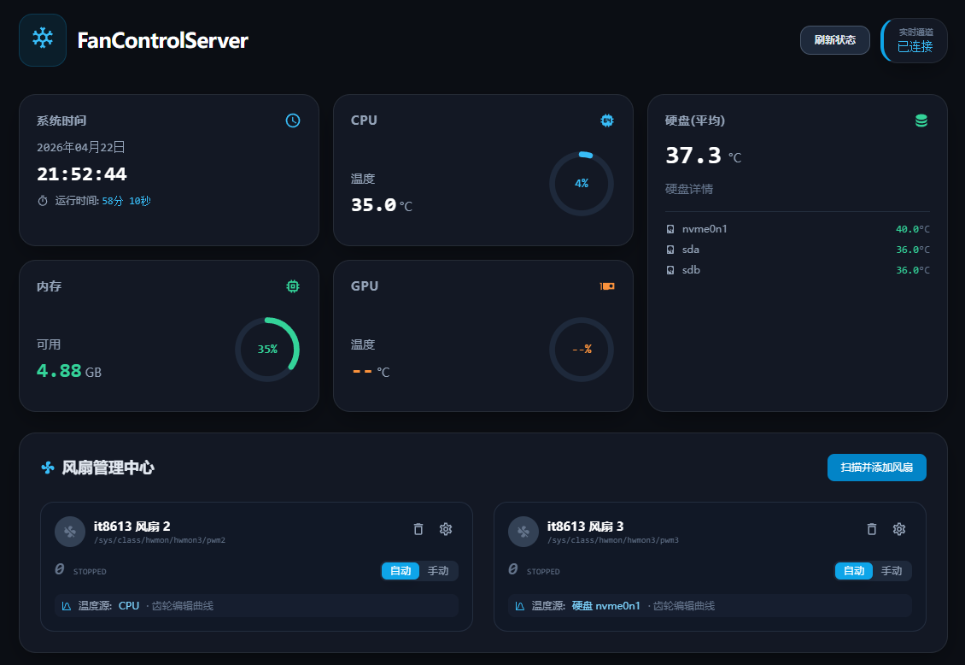Switch it8613 风扇 2 to 自动 mode

tap(401, 571)
